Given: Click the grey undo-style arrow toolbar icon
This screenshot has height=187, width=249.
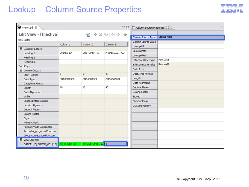Looking at the screenshot, I should (106, 35).
